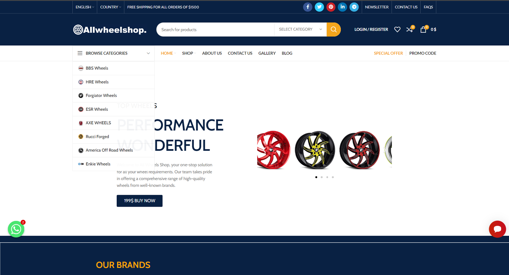Click the 199$ Buy Now button
The image size is (509, 275).
tap(139, 201)
